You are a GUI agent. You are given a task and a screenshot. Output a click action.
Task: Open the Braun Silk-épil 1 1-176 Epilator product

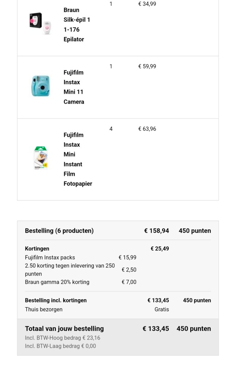[x=77, y=25]
